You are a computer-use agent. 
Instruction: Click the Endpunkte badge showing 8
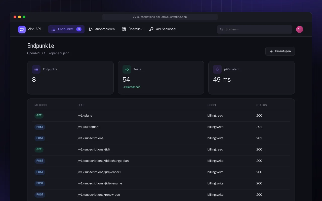click(79, 29)
